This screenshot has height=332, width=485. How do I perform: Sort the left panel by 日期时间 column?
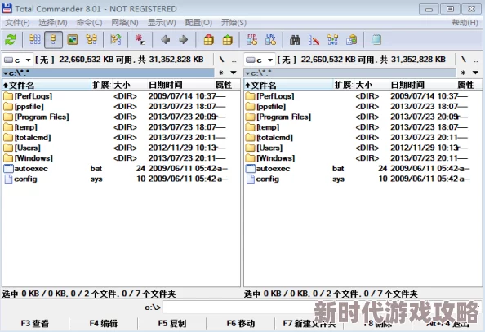(181, 85)
